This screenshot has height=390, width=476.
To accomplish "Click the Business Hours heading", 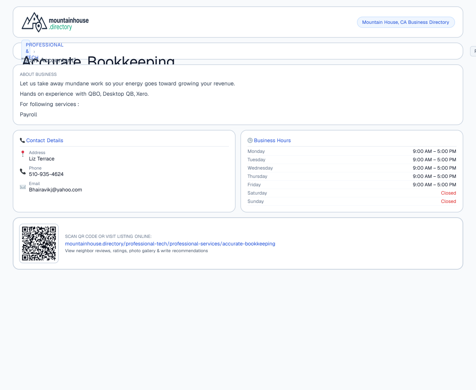I will (x=273, y=141).
